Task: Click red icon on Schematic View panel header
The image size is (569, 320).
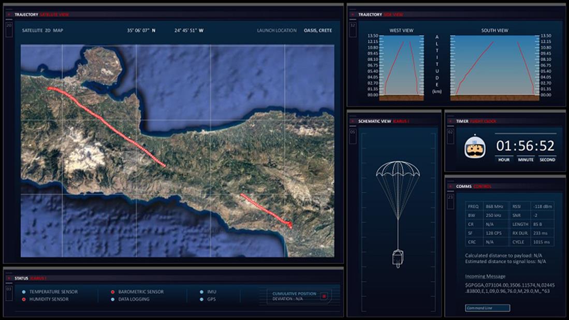Action: (x=353, y=121)
